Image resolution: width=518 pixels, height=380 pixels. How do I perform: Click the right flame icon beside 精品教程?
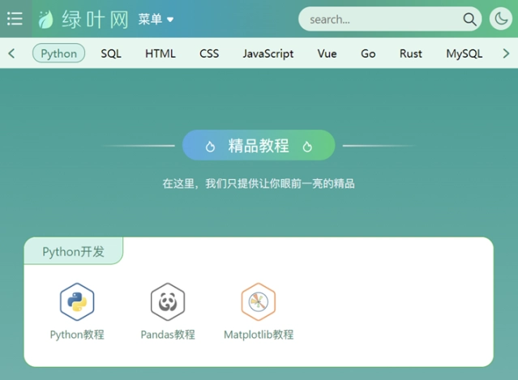point(307,147)
